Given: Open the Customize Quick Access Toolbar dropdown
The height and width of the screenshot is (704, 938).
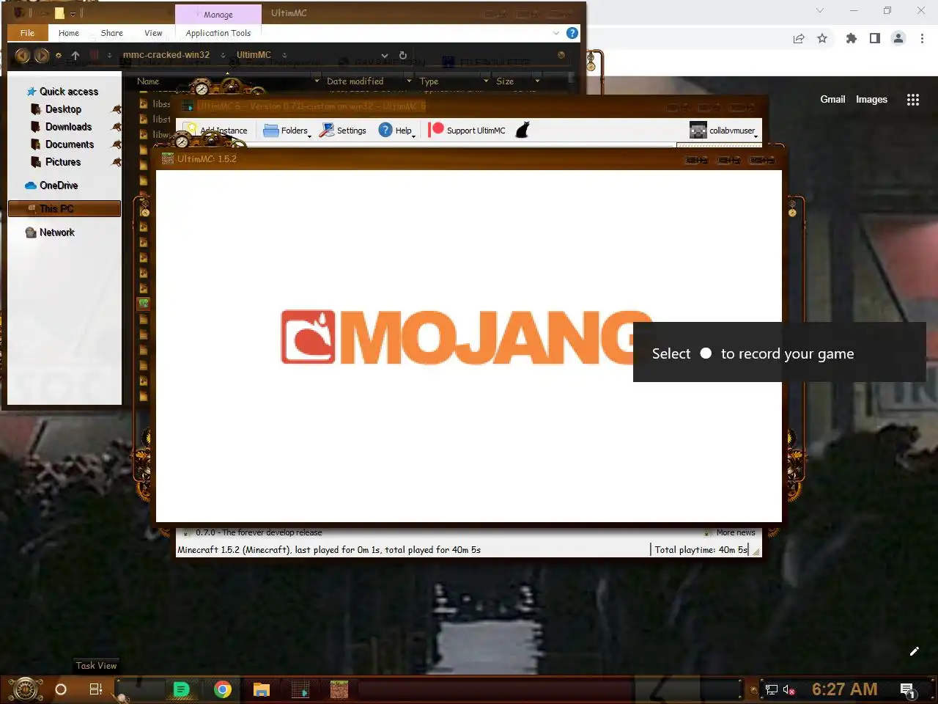Looking at the screenshot, I should click(73, 14).
